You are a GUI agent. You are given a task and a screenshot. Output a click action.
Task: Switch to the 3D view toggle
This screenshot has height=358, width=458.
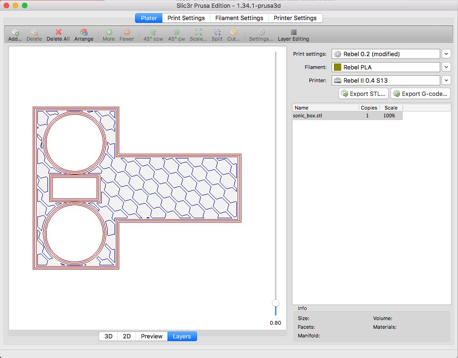pyautogui.click(x=109, y=337)
